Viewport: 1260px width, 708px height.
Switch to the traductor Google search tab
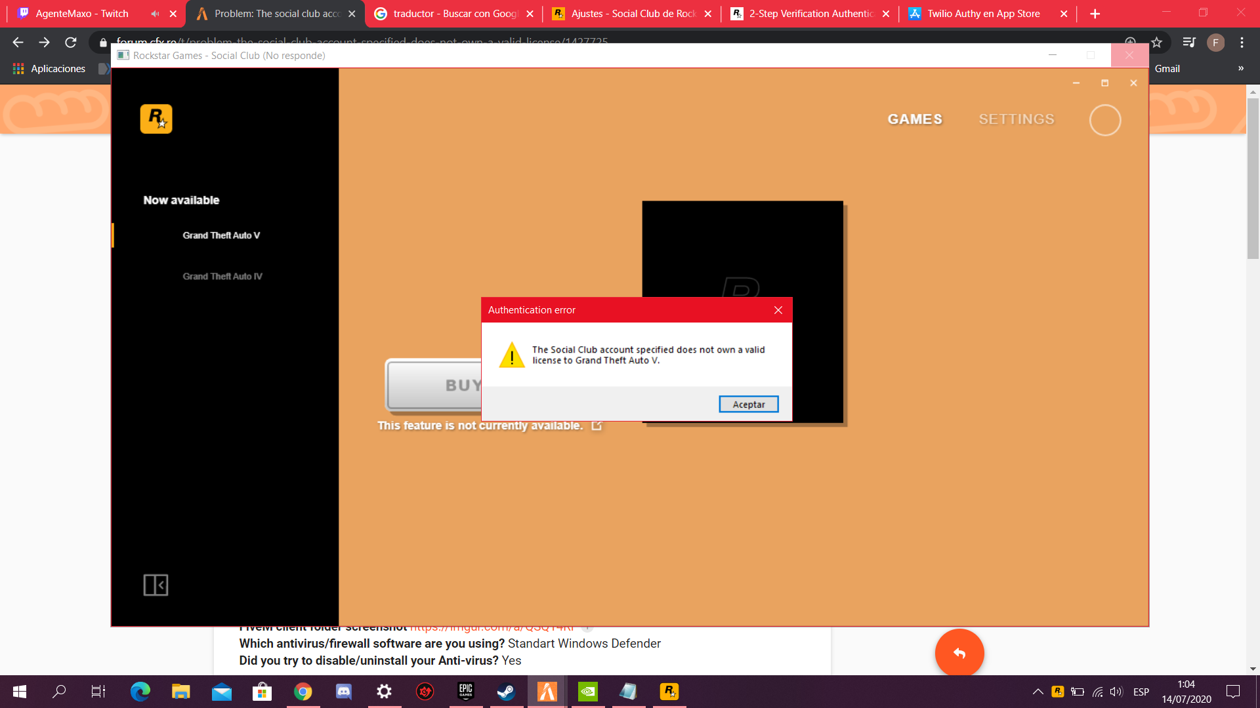[455, 14]
